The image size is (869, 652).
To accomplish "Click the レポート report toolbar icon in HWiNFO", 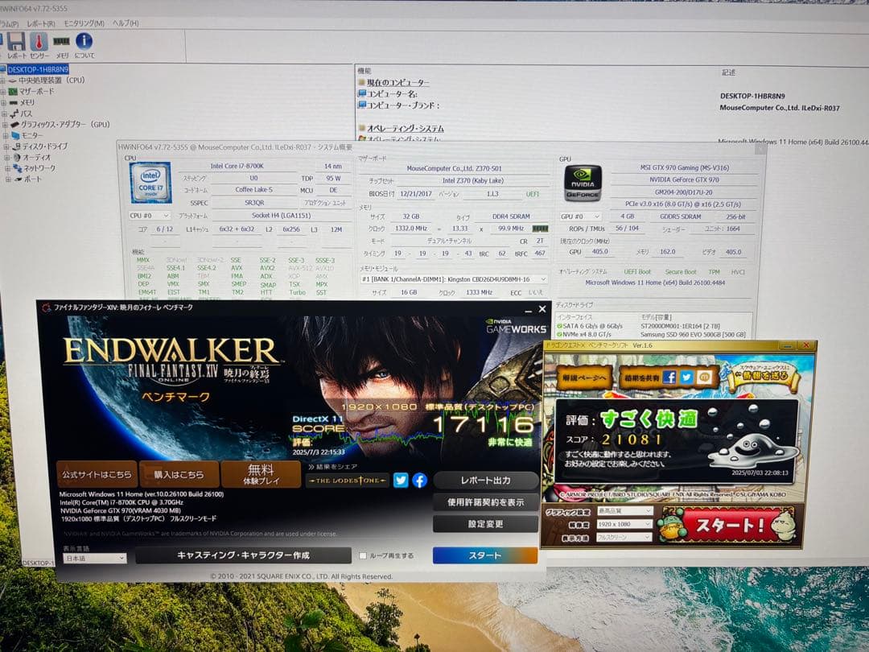I will pos(17,40).
